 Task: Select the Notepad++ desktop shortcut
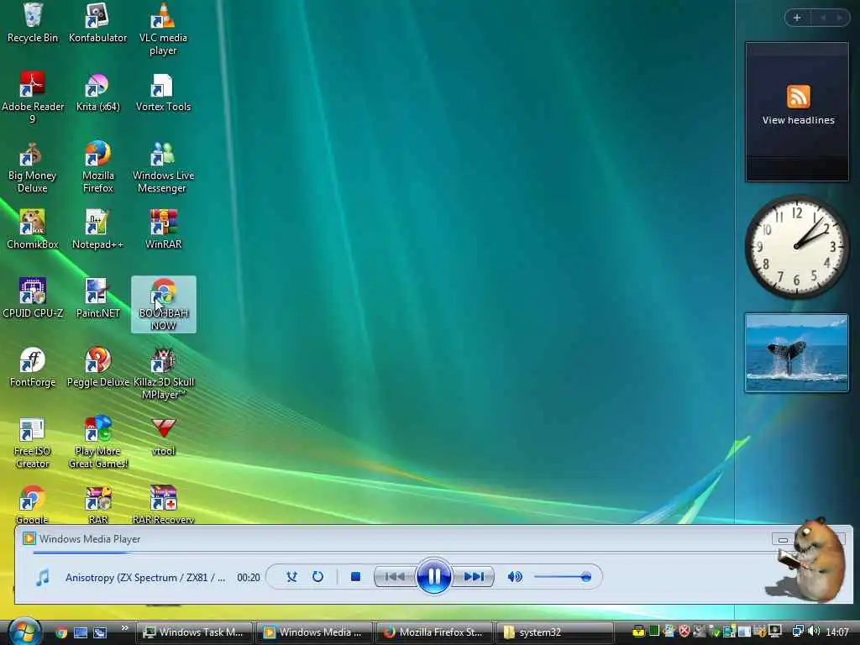click(97, 229)
